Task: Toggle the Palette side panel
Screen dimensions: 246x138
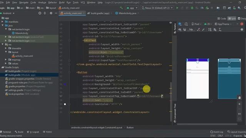Action: (175, 28)
